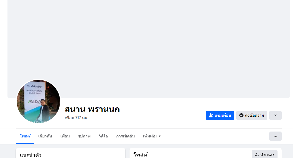Open the การเช็คอิน tab
Screen dimensions: 293x158
(125, 136)
